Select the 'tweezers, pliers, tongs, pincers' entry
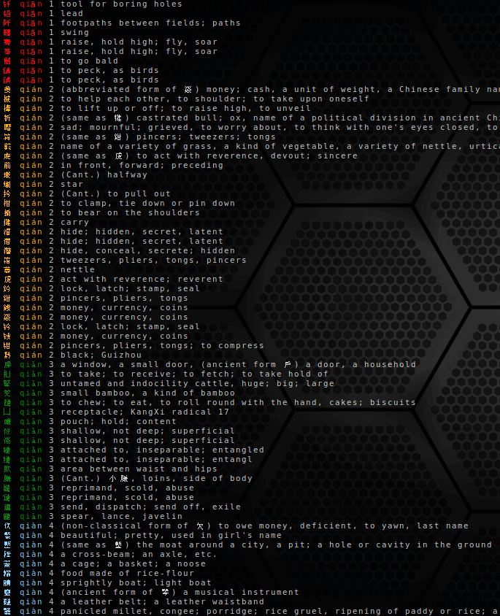500x616 pixels. (x=153, y=261)
